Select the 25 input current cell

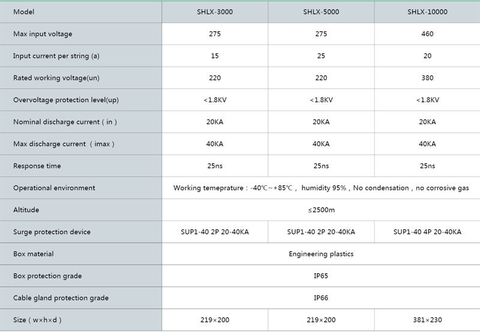click(321, 56)
